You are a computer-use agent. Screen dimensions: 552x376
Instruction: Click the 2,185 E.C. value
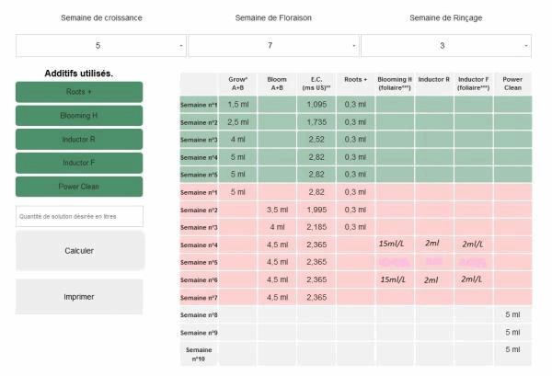(316, 227)
